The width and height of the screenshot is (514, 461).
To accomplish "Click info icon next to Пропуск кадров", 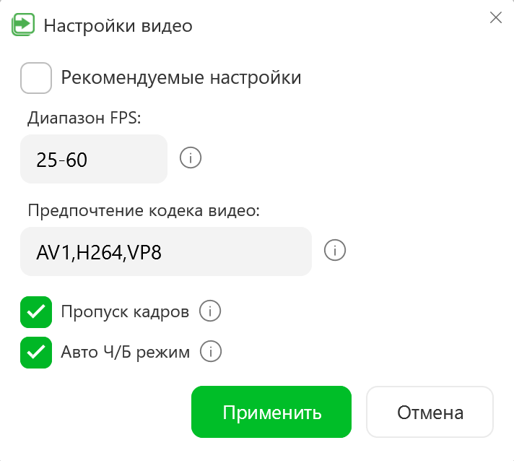I will click(x=210, y=311).
